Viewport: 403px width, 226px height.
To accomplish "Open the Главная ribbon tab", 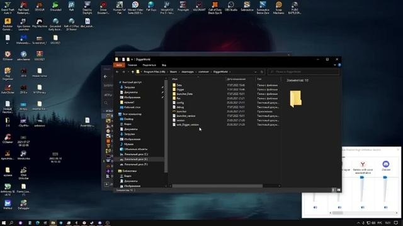I will 132,65.
